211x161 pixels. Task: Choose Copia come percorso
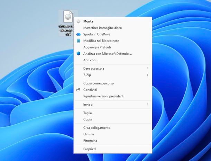(99, 83)
